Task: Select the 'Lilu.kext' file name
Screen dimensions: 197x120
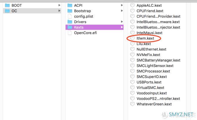Action: [144, 44]
